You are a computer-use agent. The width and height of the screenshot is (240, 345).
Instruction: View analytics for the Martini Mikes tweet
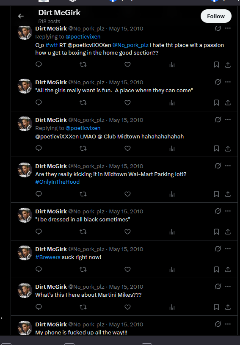pos(172,307)
